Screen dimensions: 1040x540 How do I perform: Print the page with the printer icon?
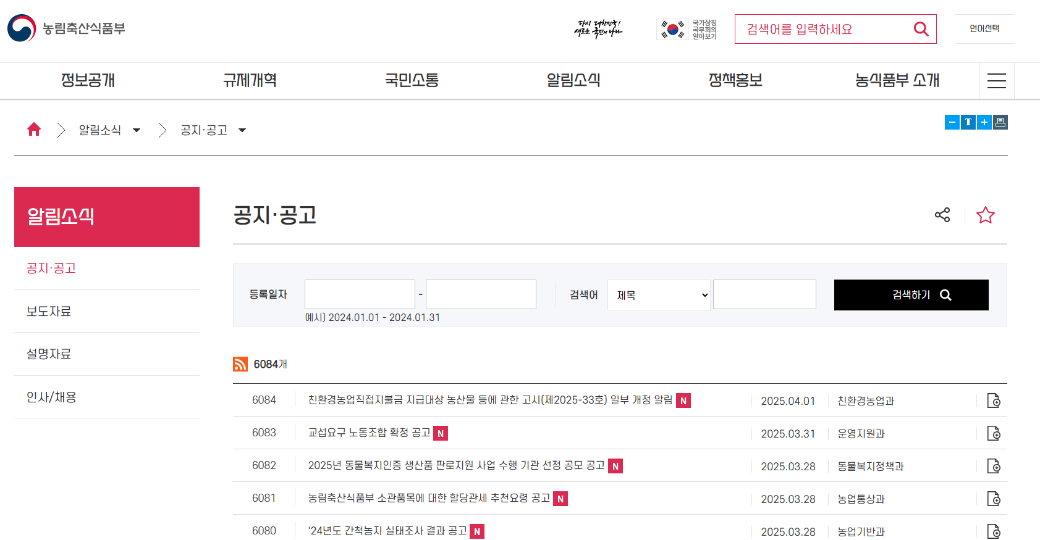pos(1000,122)
